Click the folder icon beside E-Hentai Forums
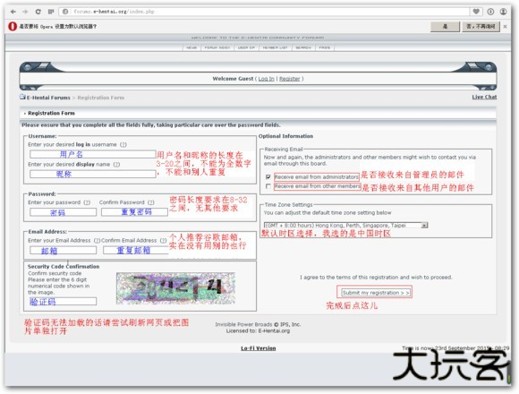Screen dimensions: 519x394 [x=22, y=97]
